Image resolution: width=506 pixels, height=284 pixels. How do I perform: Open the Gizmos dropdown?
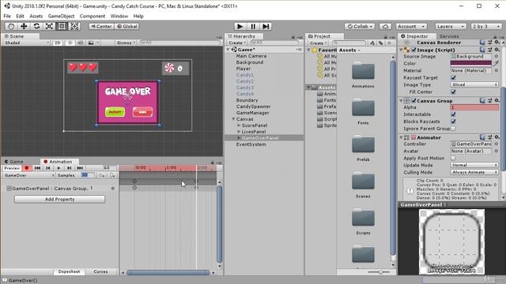tap(126, 43)
